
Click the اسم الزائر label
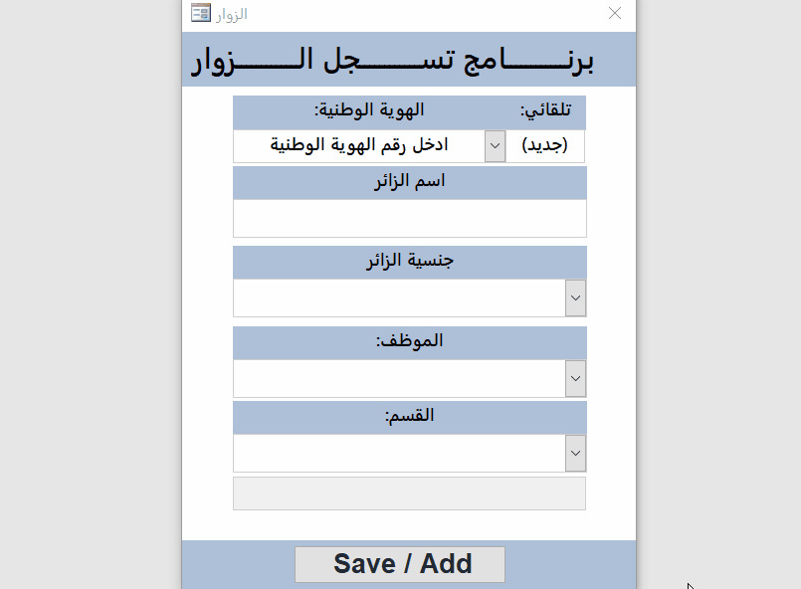coord(409,182)
